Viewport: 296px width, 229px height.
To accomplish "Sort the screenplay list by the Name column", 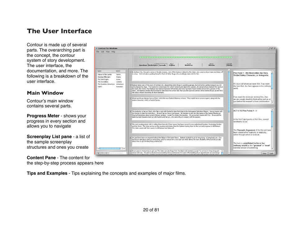I will click(x=106, y=71).
